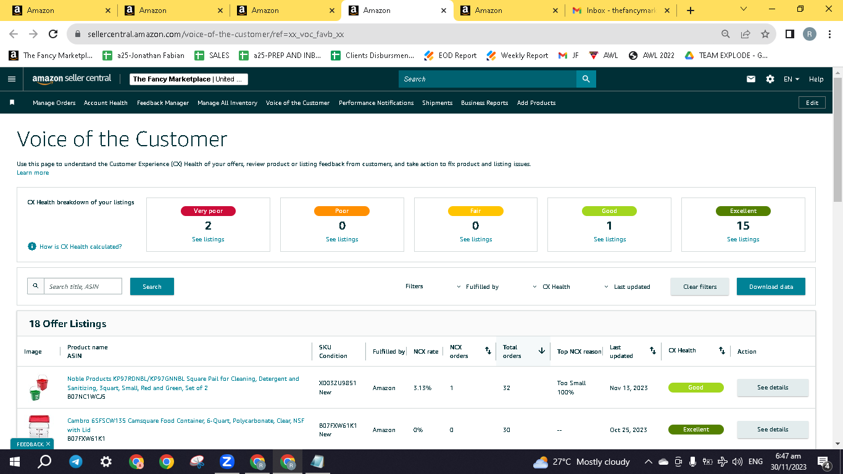Open the Shipments nav item
The height and width of the screenshot is (474, 843).
tap(438, 103)
